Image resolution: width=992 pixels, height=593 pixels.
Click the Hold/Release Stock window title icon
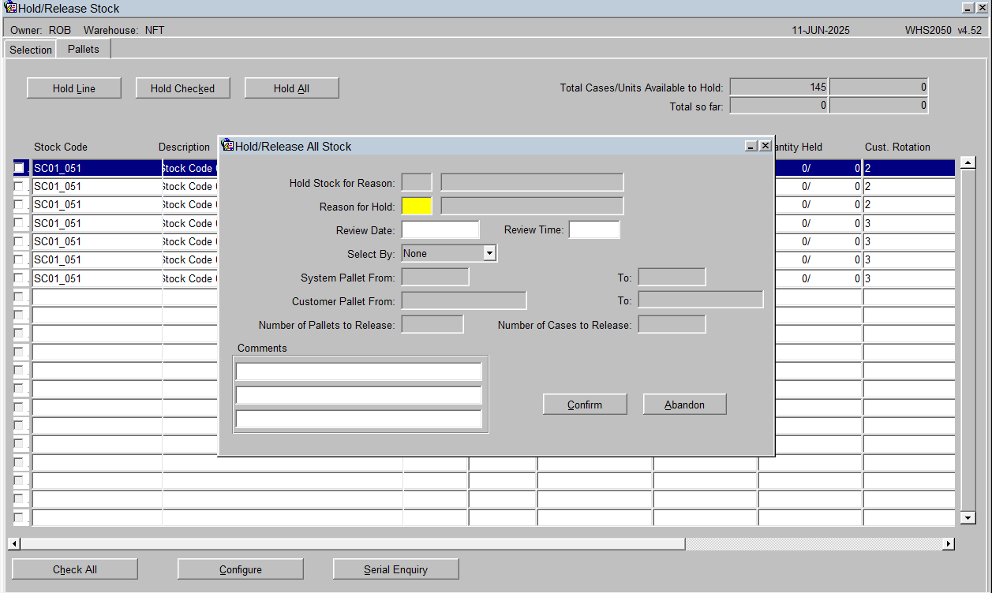10,8
